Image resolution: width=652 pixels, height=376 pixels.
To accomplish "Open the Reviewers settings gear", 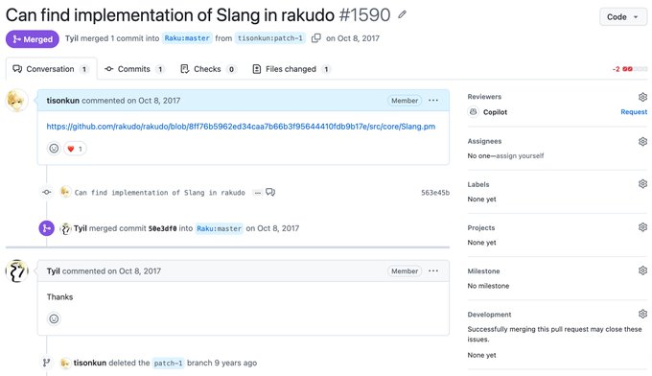I will 642,97.
